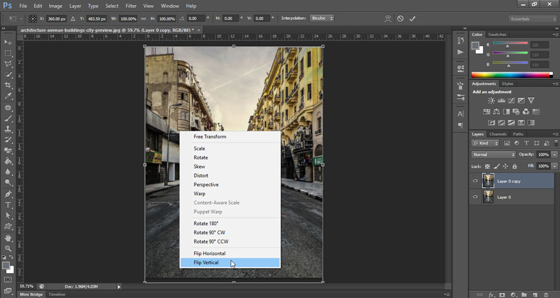Add layer style fx icon

coord(492,295)
